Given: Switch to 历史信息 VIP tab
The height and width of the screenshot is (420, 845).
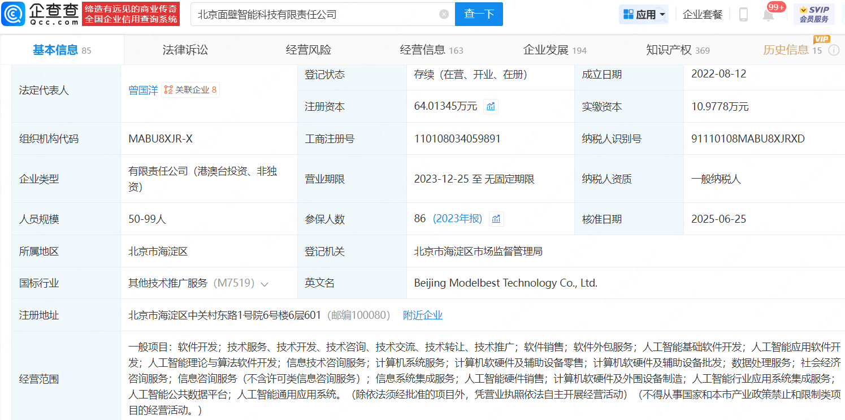Looking at the screenshot, I should [x=792, y=50].
